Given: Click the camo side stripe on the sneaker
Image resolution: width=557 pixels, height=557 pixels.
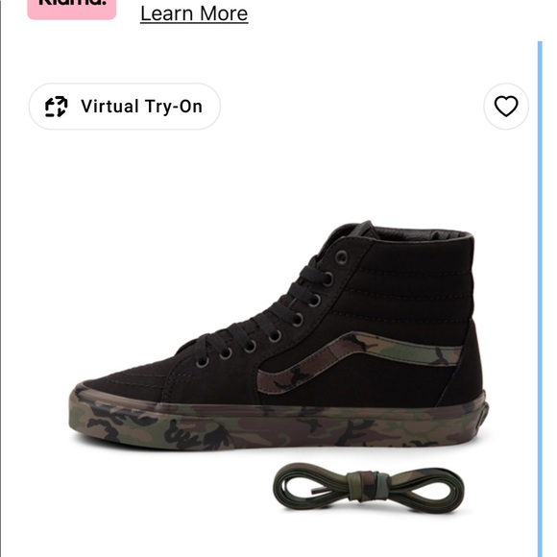Looking at the screenshot, I should tap(359, 359).
